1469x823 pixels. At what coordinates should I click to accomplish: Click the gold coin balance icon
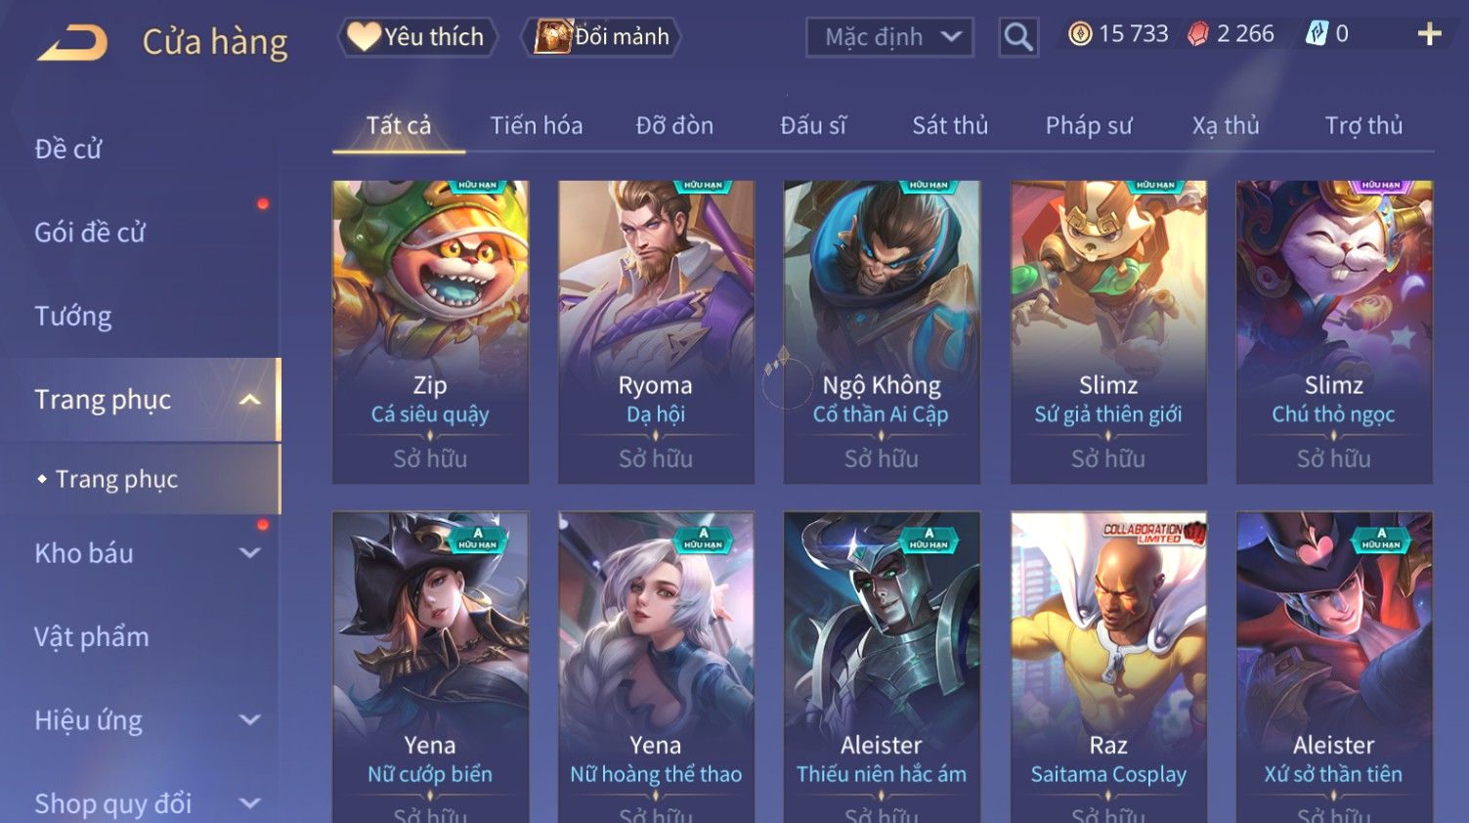coord(1079,34)
